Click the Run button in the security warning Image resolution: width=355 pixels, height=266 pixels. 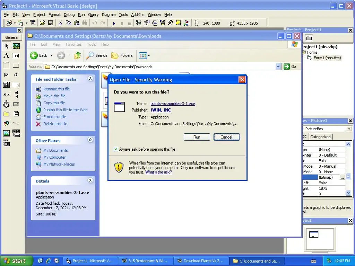[x=197, y=137]
